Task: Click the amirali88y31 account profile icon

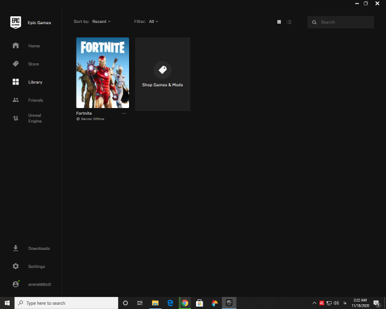Action: coord(16,284)
